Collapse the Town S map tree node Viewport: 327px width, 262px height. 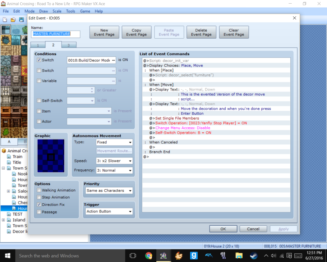3,168
